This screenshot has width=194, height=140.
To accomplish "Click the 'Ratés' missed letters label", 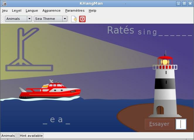I will click(x=121, y=30).
